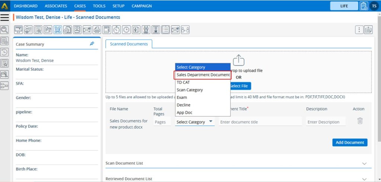Click the LIFE button in header
381x182 pixels.
pos(344,6)
